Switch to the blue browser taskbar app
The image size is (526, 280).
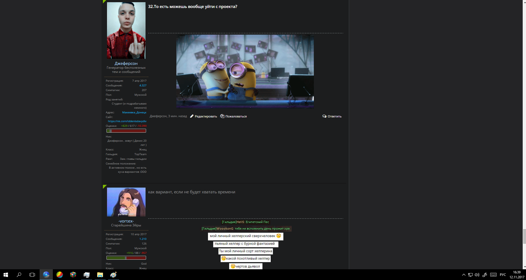click(x=46, y=274)
